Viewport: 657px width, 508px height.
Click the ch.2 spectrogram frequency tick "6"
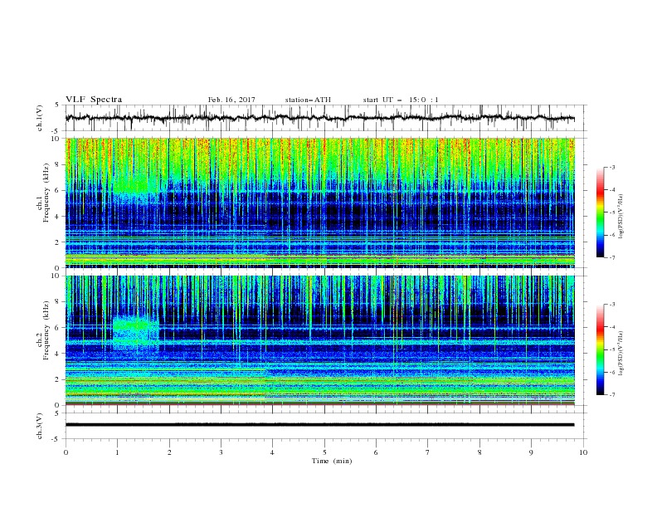(x=58, y=328)
